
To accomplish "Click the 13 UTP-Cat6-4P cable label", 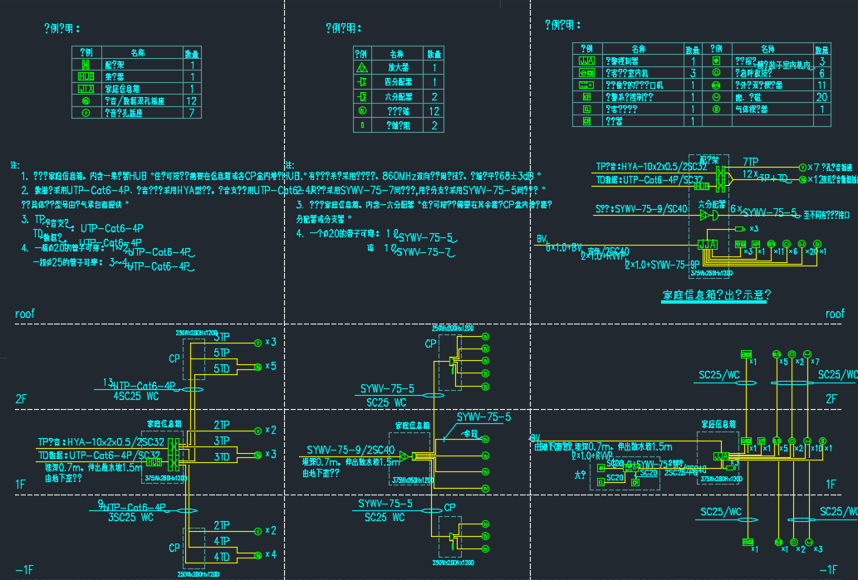I will (x=140, y=384).
